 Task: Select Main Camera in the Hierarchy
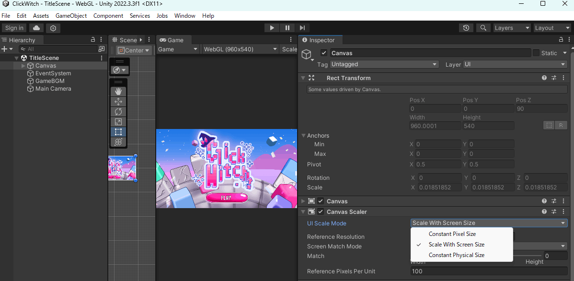point(54,89)
